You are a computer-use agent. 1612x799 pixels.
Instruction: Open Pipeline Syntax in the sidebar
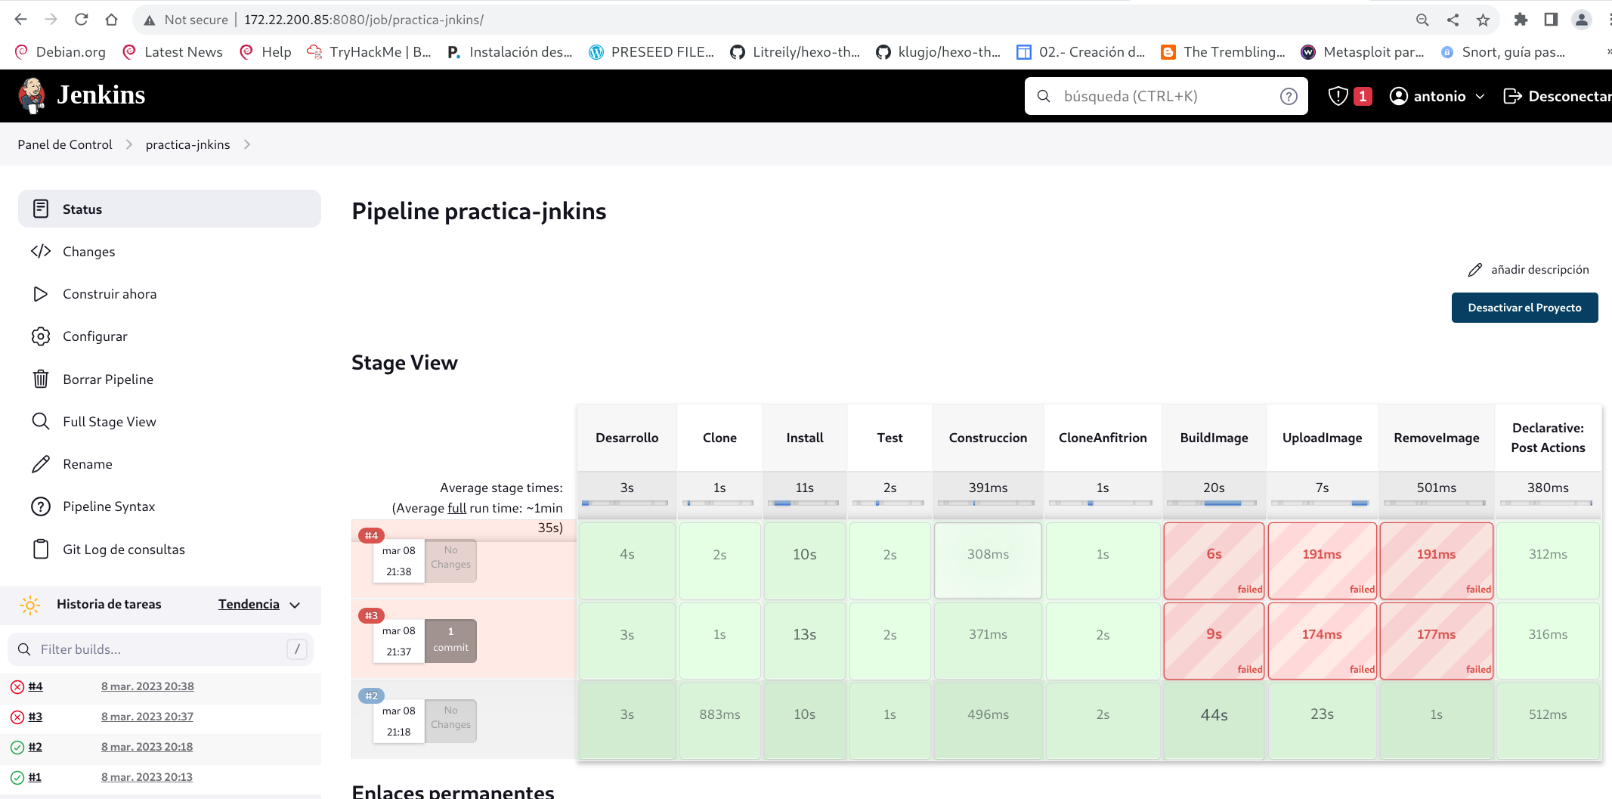tap(109, 506)
